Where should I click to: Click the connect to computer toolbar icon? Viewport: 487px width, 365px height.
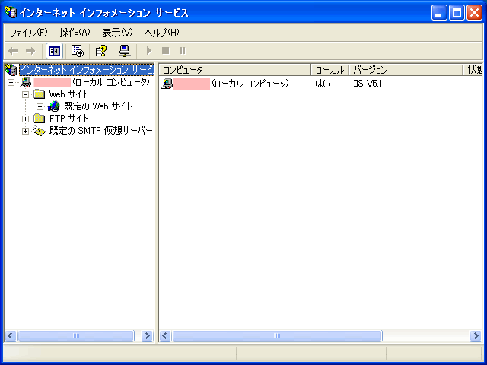point(124,51)
